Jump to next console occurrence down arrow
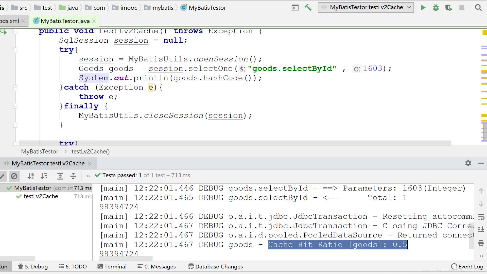 [481, 204]
